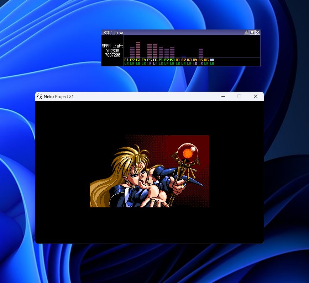This screenshot has width=309, height=283.
Task: Click the SCCI Disp title bar text
Action: pos(113,33)
